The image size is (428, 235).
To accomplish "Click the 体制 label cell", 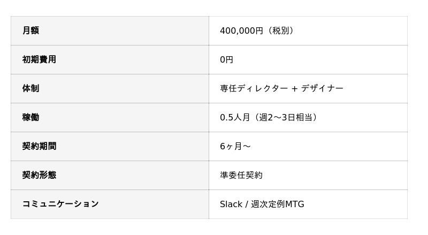I will click(30, 89).
